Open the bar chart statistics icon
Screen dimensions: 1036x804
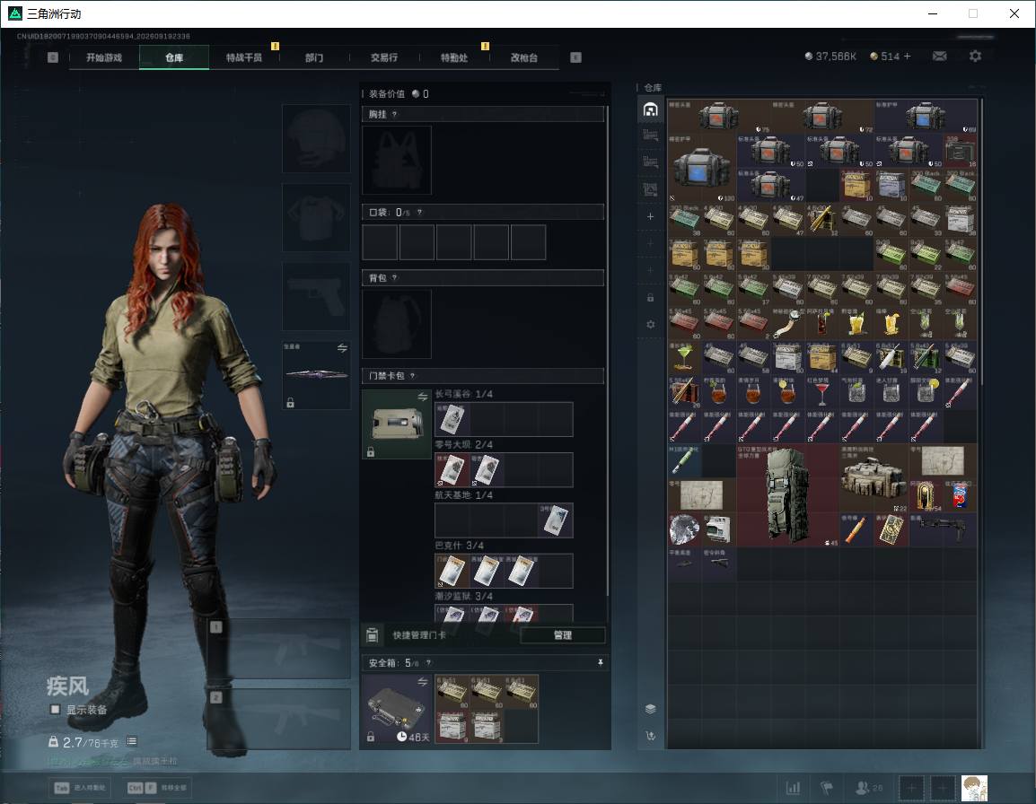coord(793,788)
